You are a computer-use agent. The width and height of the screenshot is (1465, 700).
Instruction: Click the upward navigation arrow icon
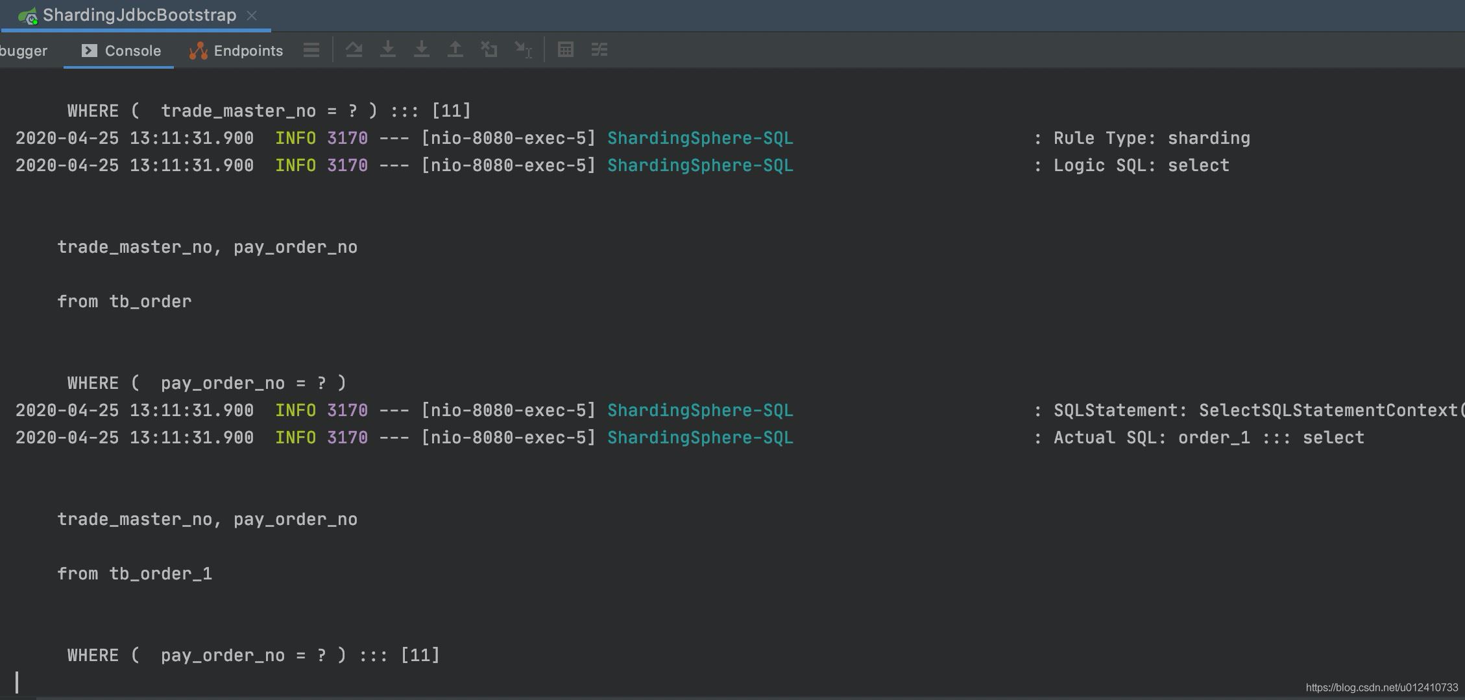453,49
